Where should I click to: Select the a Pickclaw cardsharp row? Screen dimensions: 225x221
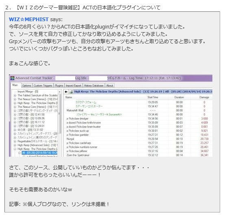138,143
